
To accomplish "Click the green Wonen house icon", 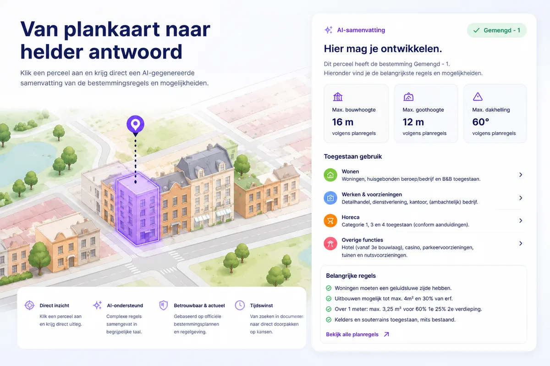I will 330,175.
